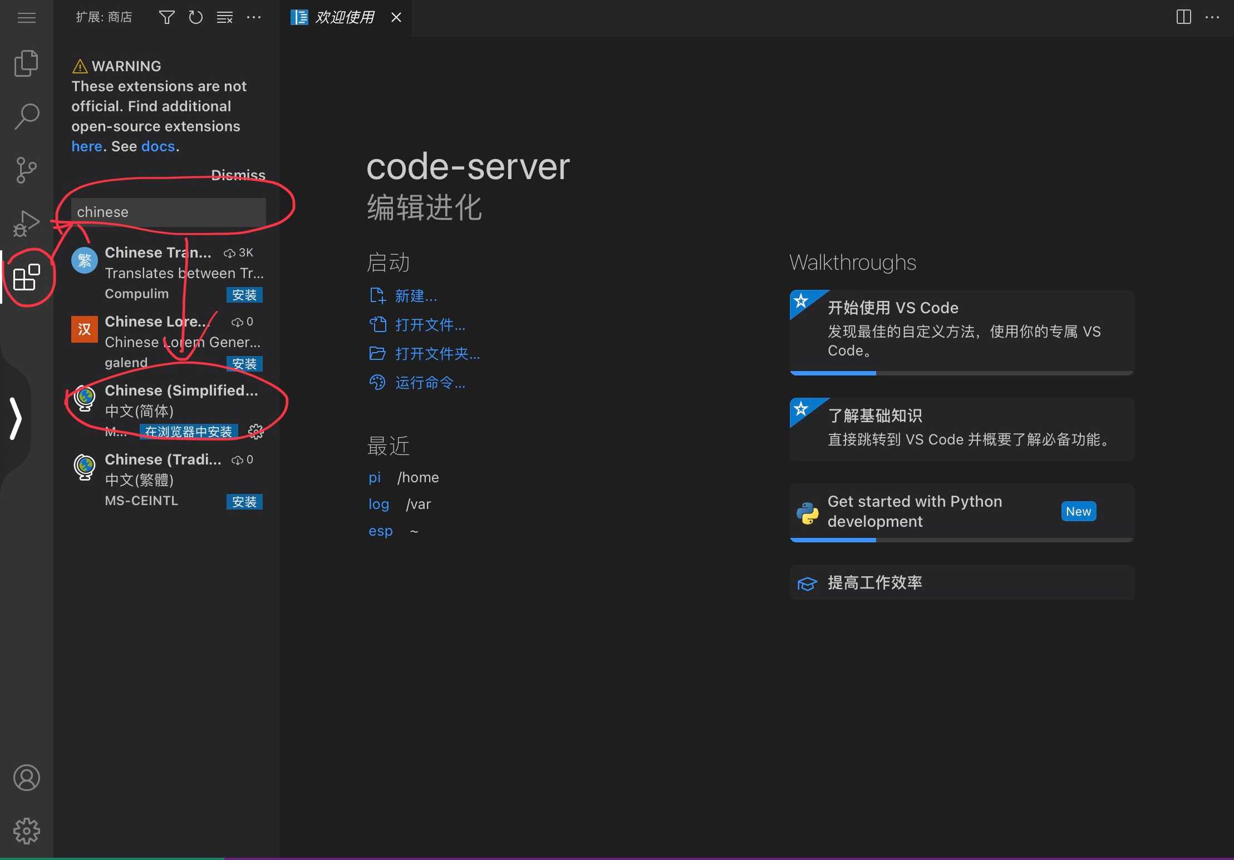1234x860 pixels.
Task: Select Chinese (Simplified) language pack entry
Action: 167,411
